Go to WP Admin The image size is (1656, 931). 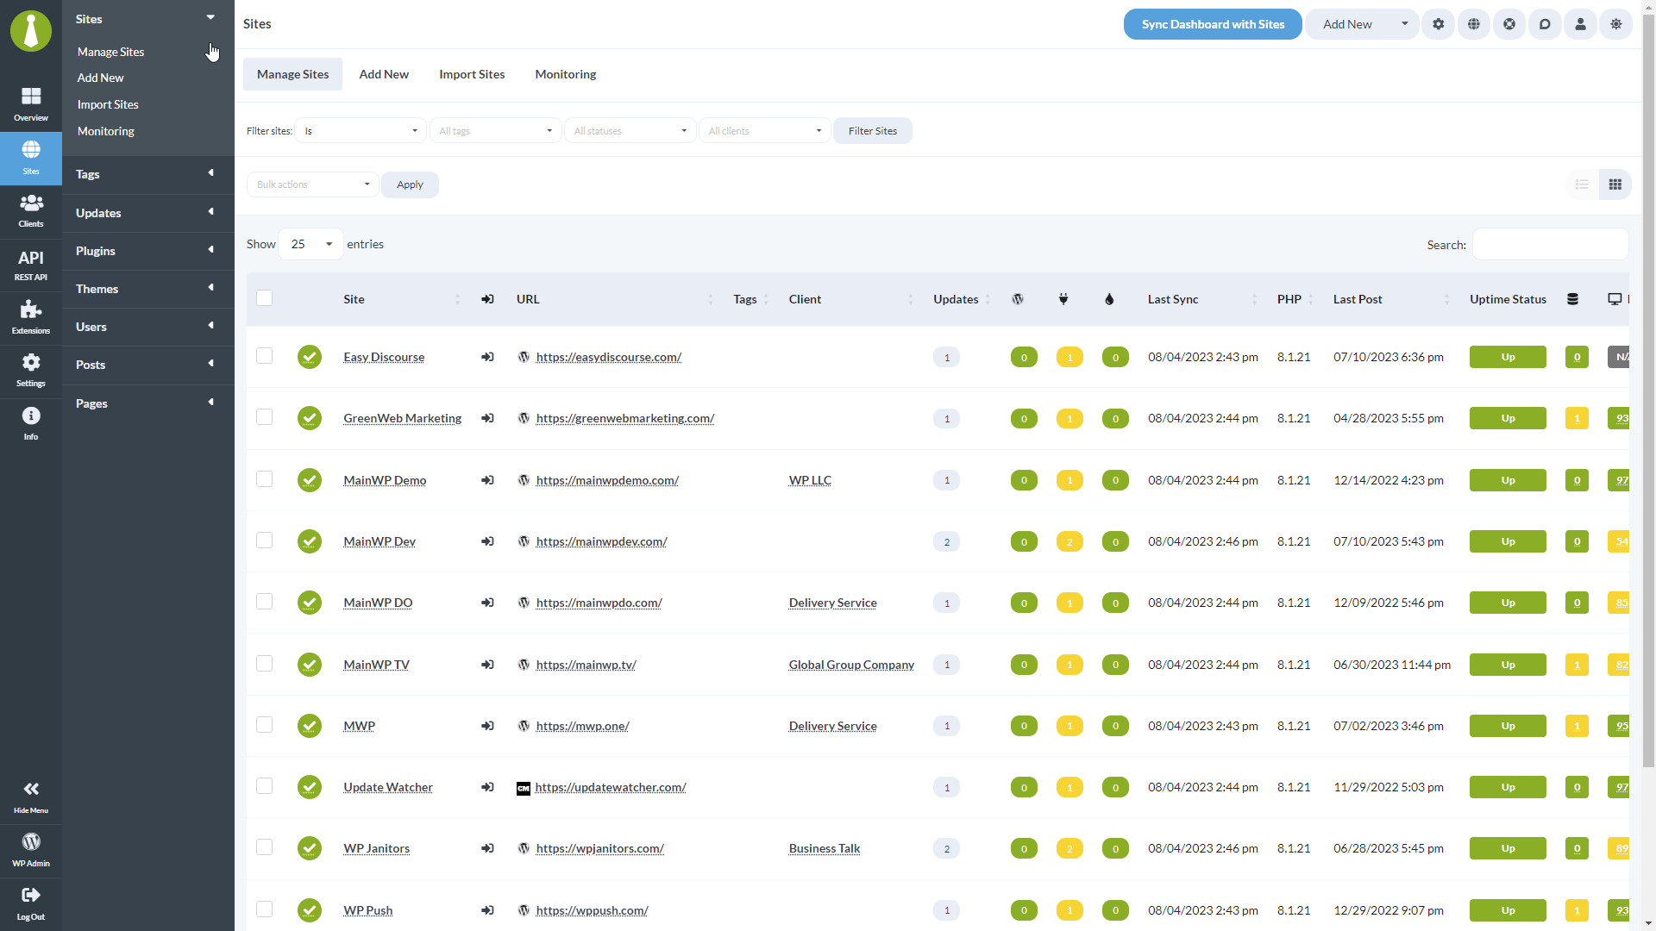click(31, 850)
